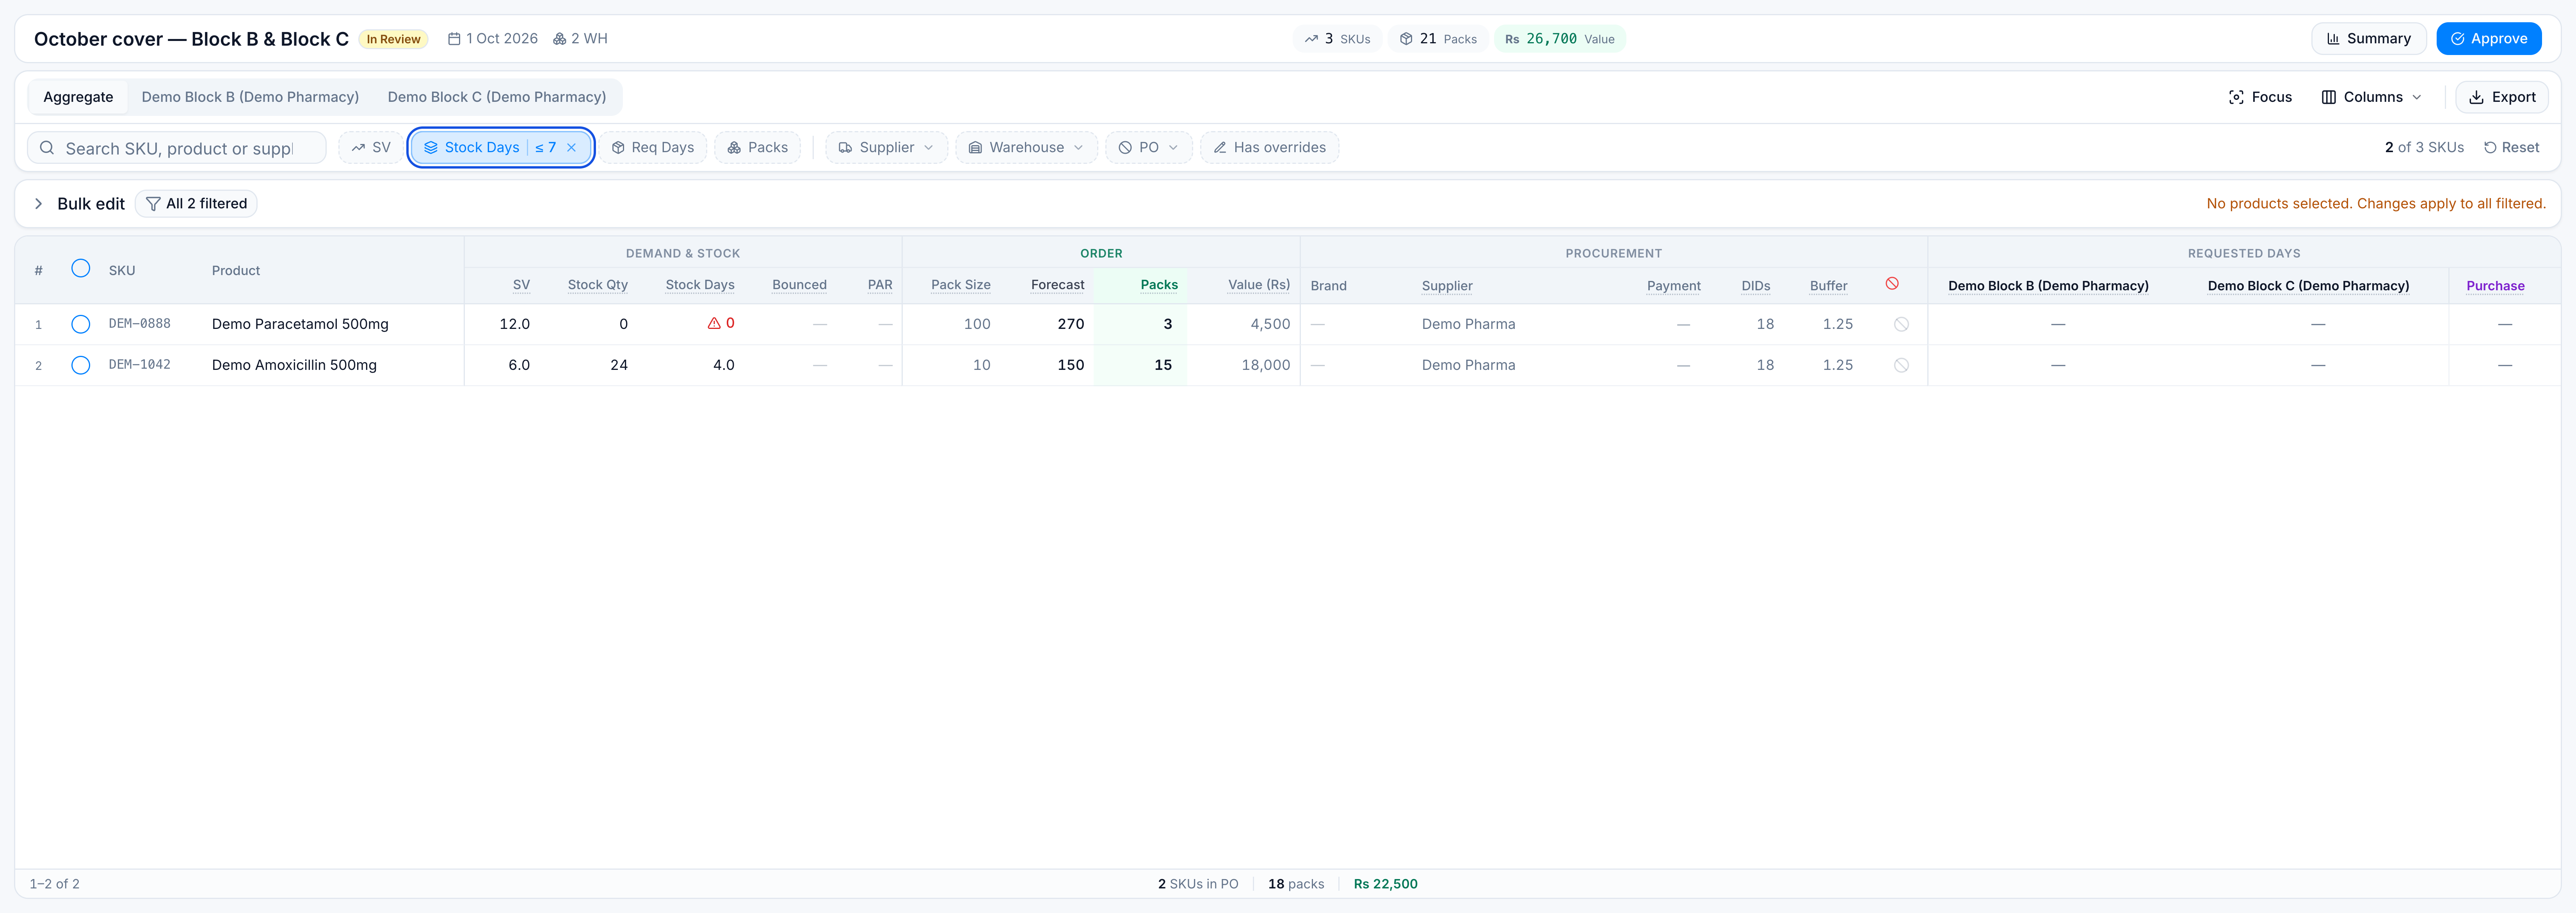2576x913 pixels.
Task: Switch to the Aggregate tab
Action: click(78, 97)
